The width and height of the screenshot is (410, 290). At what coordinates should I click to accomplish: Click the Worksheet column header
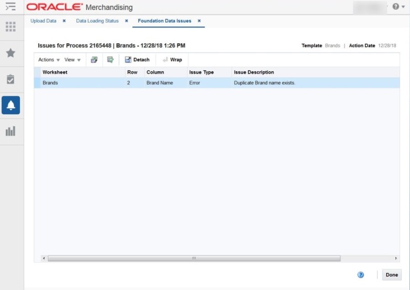tap(82, 72)
